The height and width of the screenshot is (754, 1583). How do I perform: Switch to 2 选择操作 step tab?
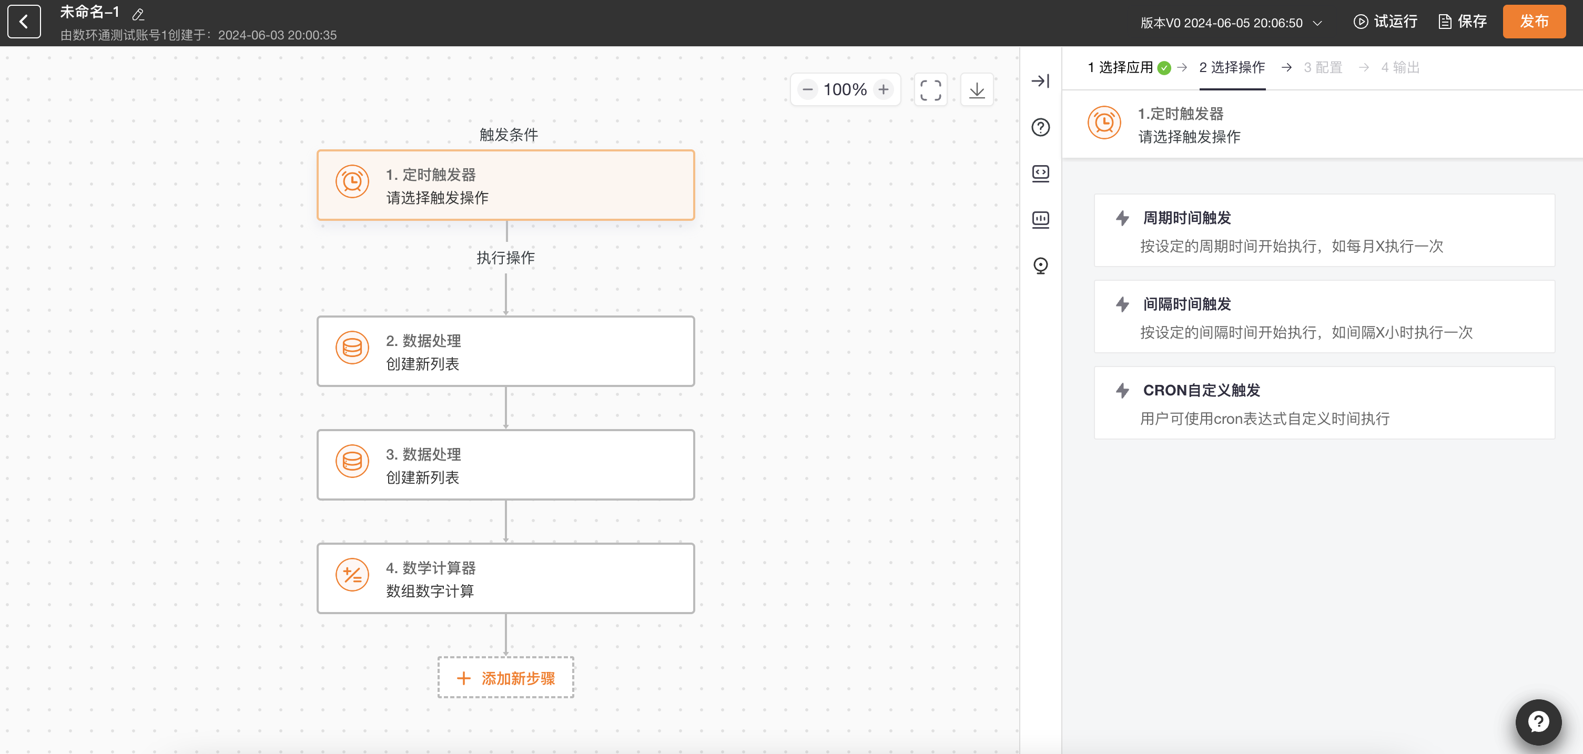tap(1232, 67)
